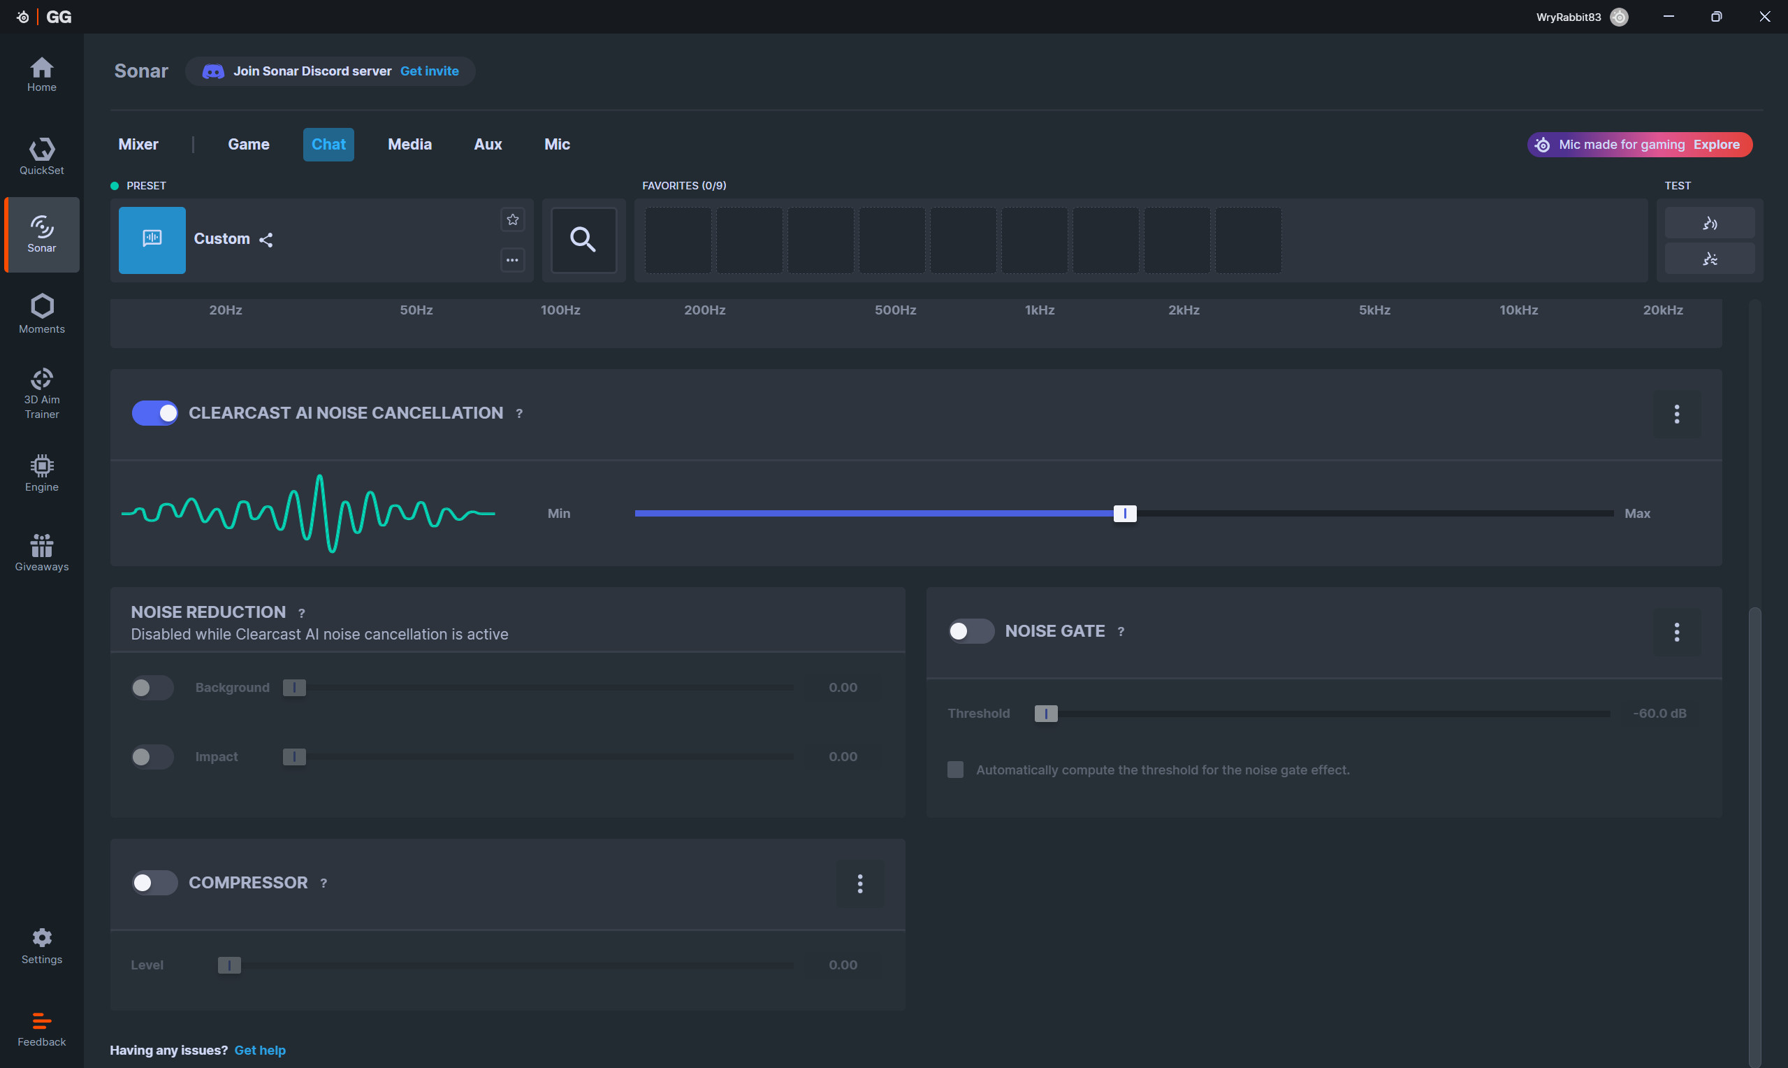Click the last empty favorites slot

coord(1249,240)
